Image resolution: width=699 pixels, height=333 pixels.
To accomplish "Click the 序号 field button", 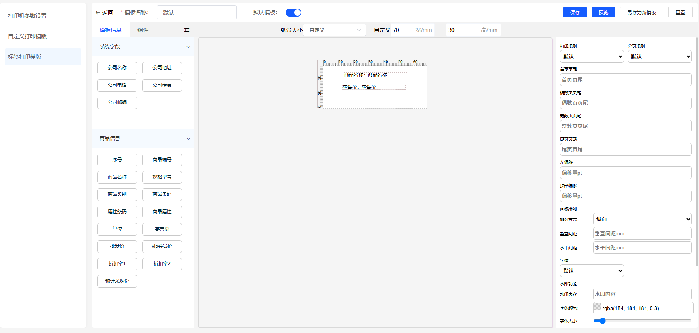I will 117,160.
